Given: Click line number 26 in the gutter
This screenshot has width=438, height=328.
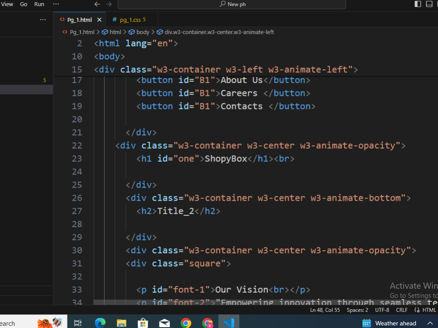Looking at the screenshot, I should coord(77,198).
